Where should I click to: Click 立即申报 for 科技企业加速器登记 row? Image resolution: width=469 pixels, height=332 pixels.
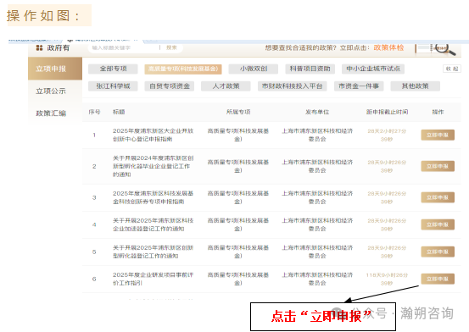pyautogui.click(x=438, y=224)
